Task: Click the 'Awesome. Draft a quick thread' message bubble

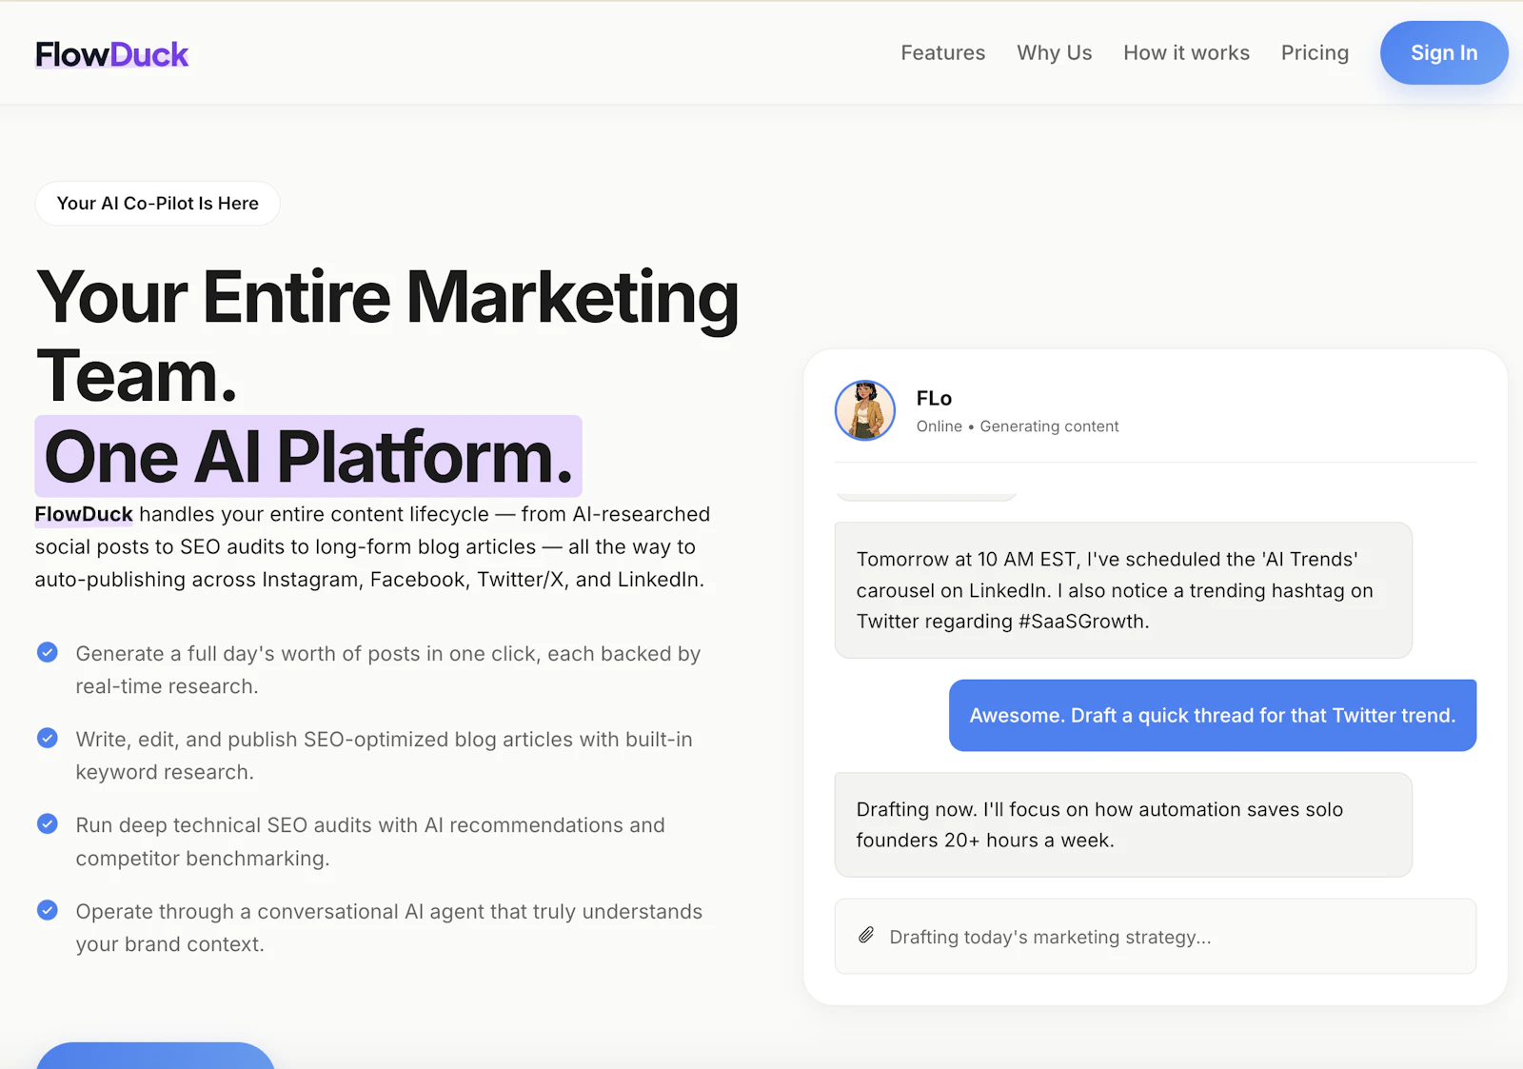Action: coord(1213,715)
